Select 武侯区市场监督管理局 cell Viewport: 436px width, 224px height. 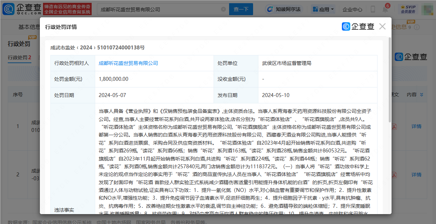click(x=318, y=63)
